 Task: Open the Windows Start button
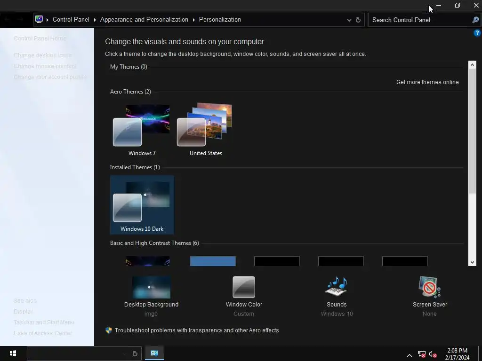pos(13,353)
